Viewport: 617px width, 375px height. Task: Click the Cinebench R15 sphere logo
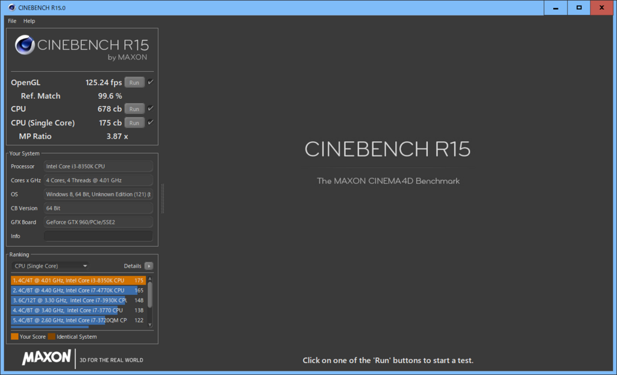[x=25, y=45]
